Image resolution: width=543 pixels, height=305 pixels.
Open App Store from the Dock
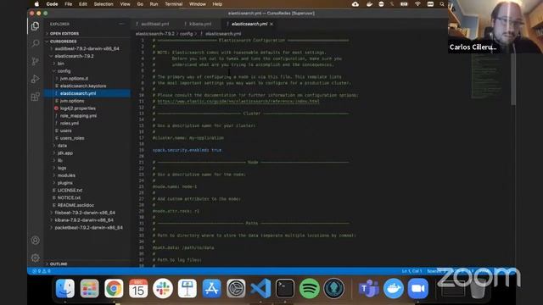click(x=211, y=288)
